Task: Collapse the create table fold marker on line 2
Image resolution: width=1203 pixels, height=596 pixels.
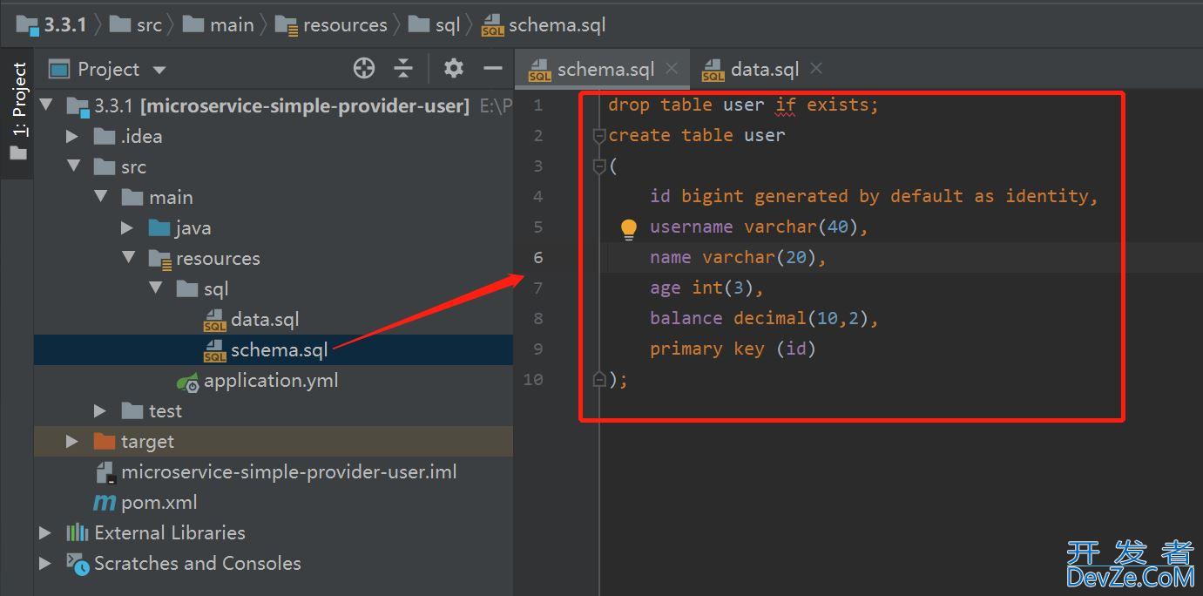Action: point(599,136)
